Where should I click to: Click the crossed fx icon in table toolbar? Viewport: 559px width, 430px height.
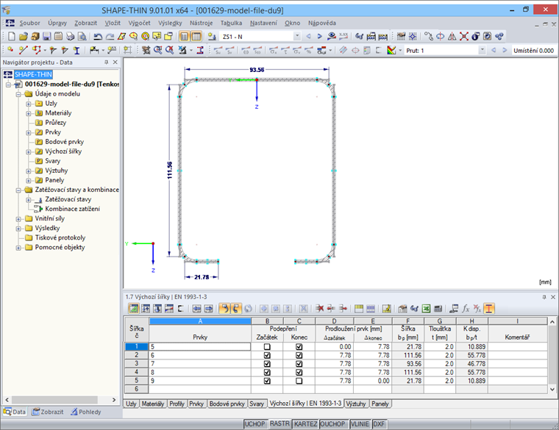(x=477, y=309)
